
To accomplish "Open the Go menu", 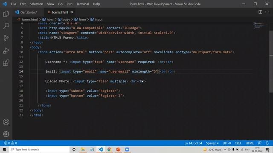I will [60, 4].
